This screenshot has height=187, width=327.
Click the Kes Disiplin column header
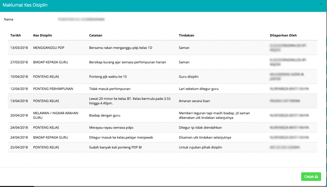(x=42, y=35)
